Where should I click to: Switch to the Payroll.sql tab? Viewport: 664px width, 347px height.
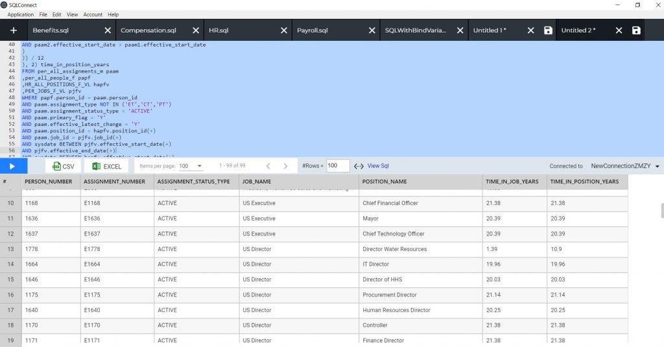(x=312, y=30)
